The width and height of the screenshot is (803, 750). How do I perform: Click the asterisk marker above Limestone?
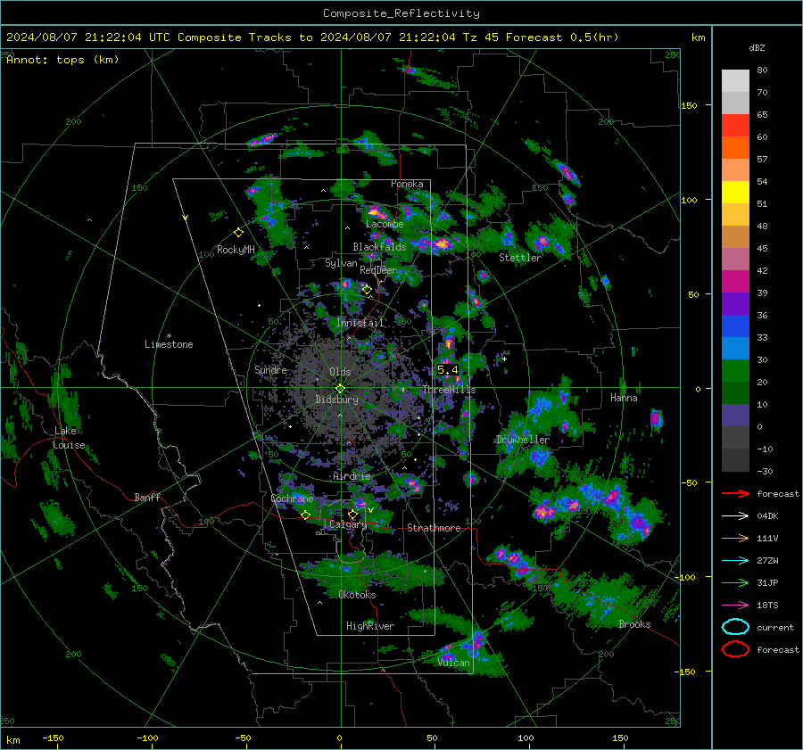click(169, 336)
